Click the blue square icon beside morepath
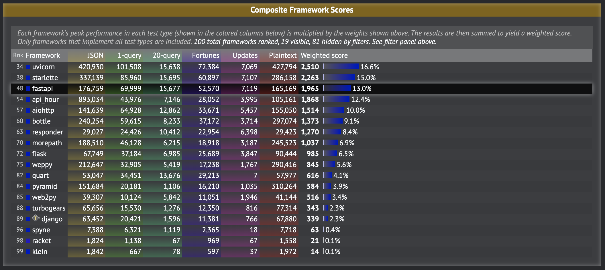 click(x=28, y=143)
